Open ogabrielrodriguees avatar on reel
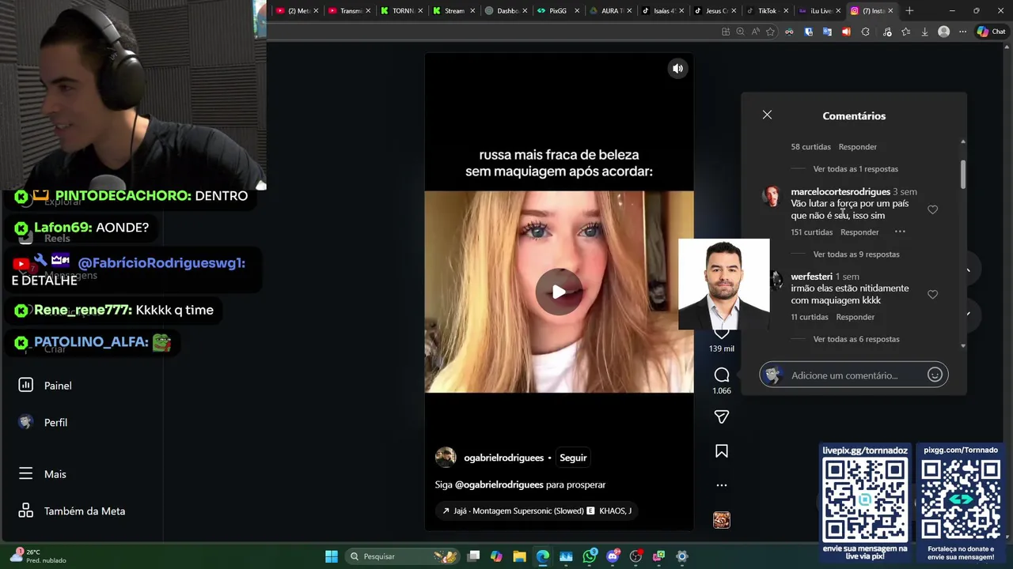 [446, 458]
